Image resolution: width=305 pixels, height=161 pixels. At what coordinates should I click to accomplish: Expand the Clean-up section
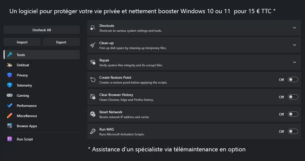(x=295, y=45)
